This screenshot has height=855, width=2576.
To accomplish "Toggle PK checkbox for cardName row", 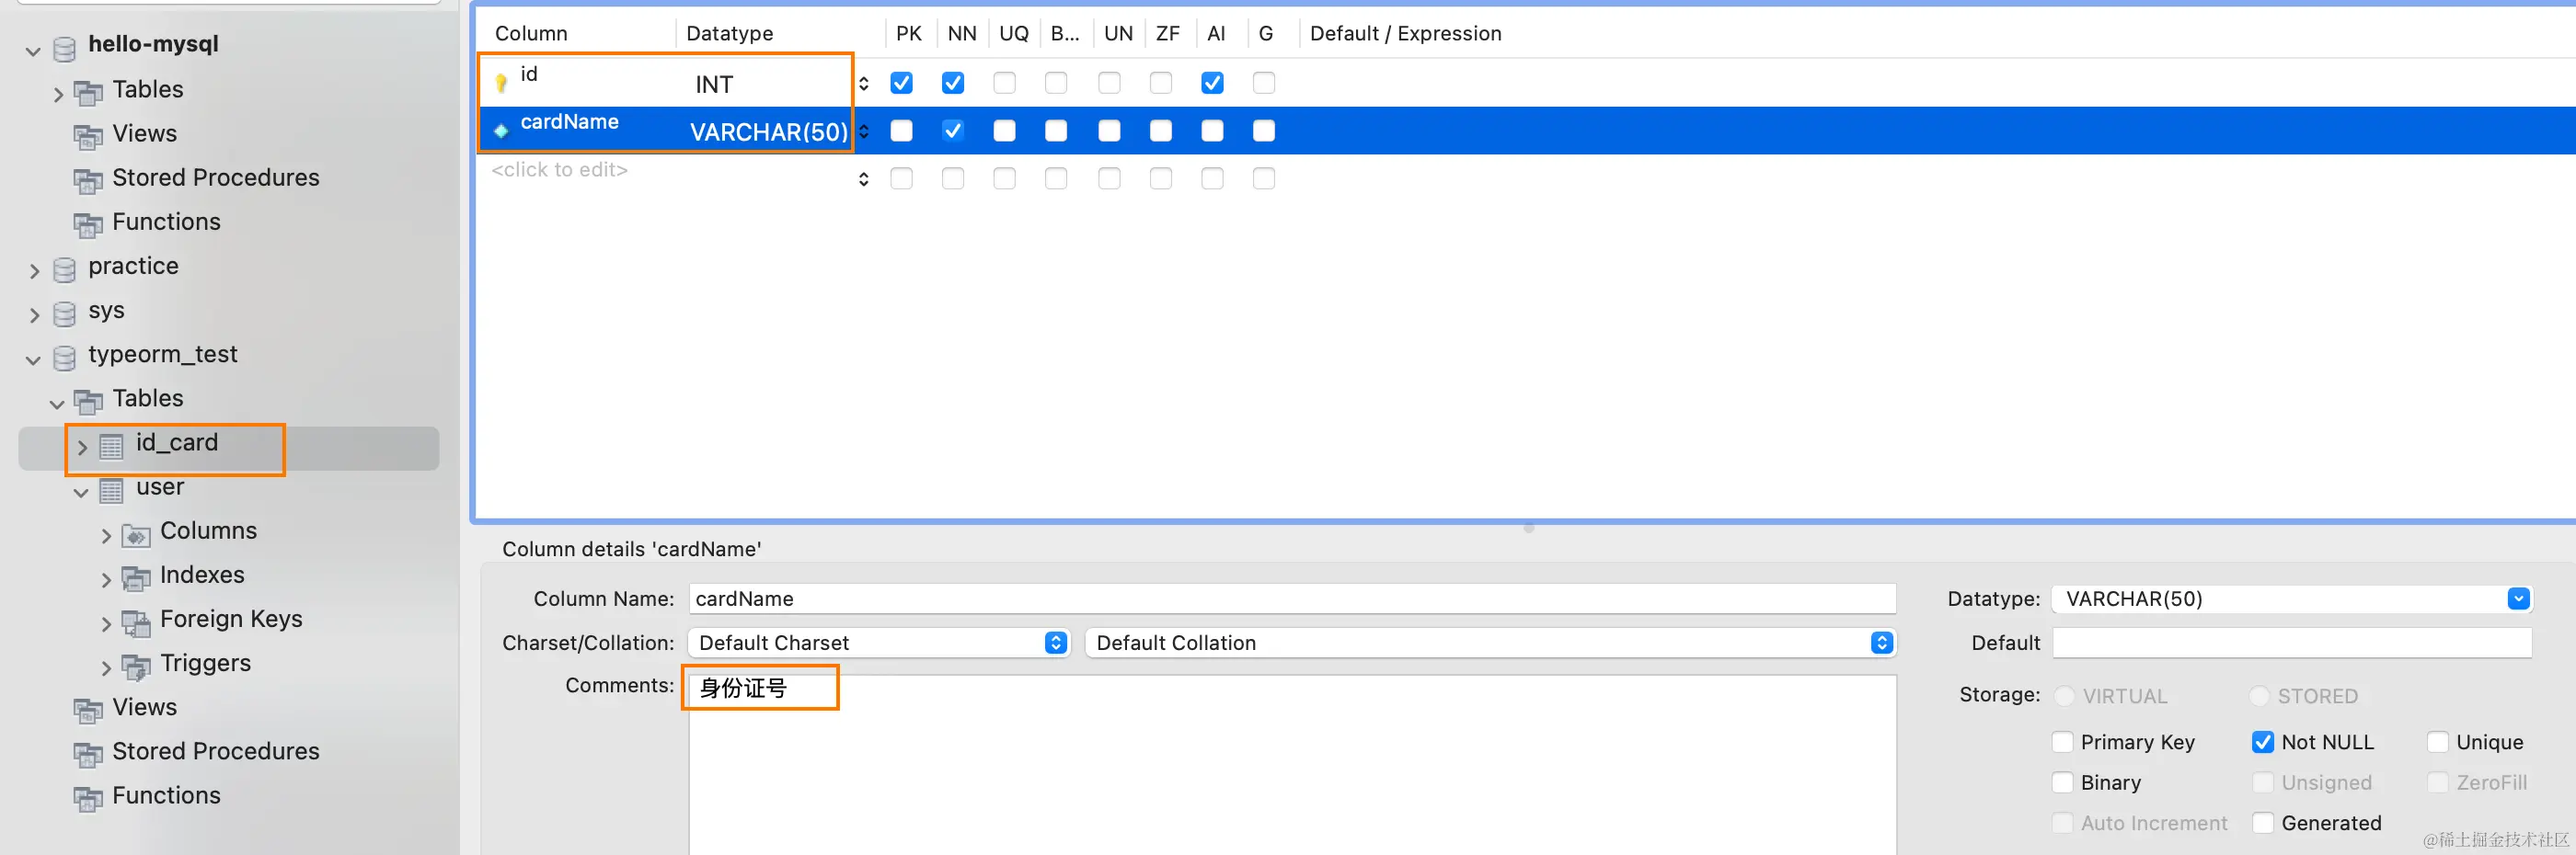I will tap(901, 131).
